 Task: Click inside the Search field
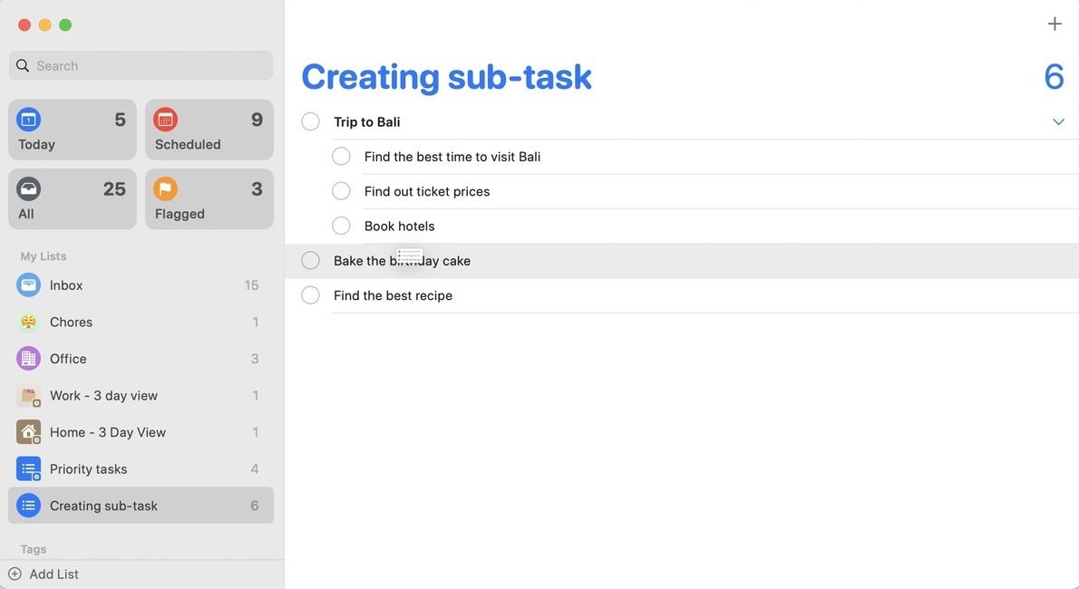(141, 65)
